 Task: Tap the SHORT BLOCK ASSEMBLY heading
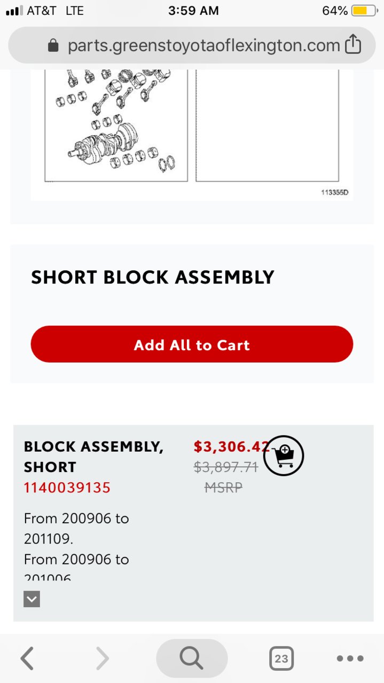pos(153,277)
